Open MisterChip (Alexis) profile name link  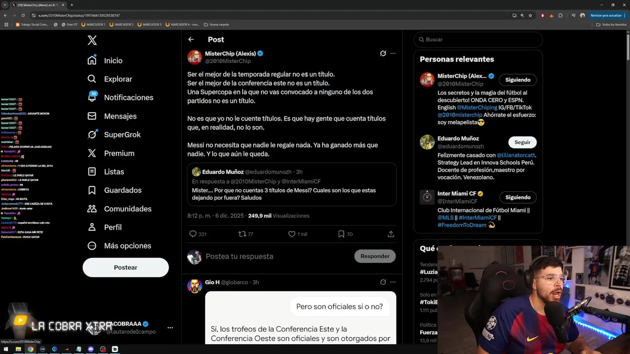tap(230, 54)
